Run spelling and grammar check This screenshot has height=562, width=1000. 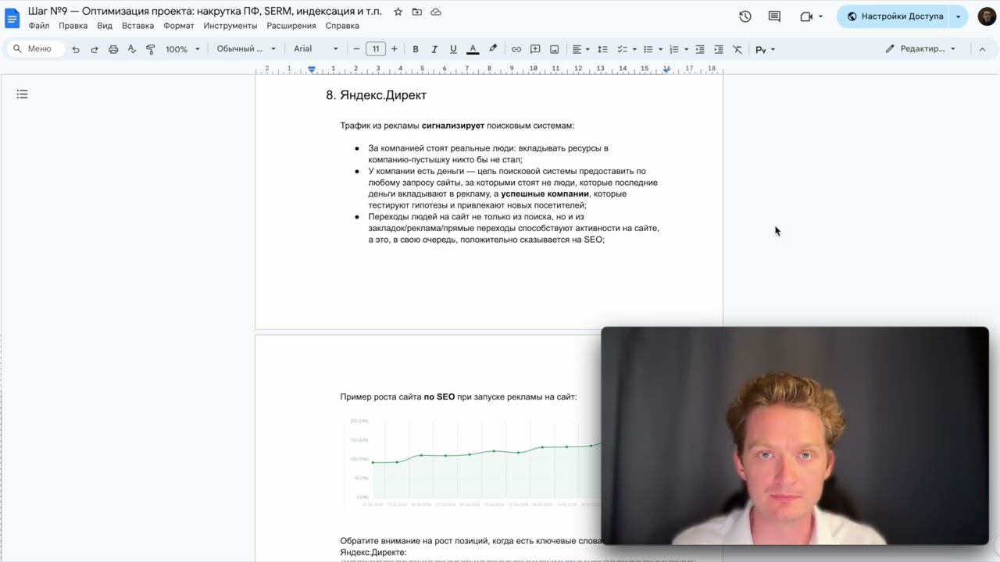tap(132, 49)
